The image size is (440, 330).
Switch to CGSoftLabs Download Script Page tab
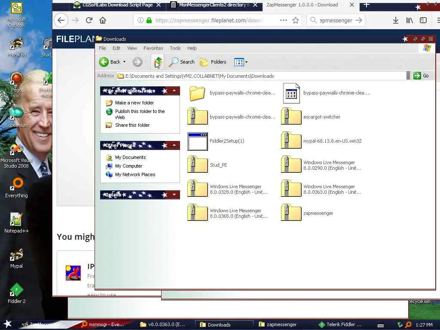tap(117, 5)
